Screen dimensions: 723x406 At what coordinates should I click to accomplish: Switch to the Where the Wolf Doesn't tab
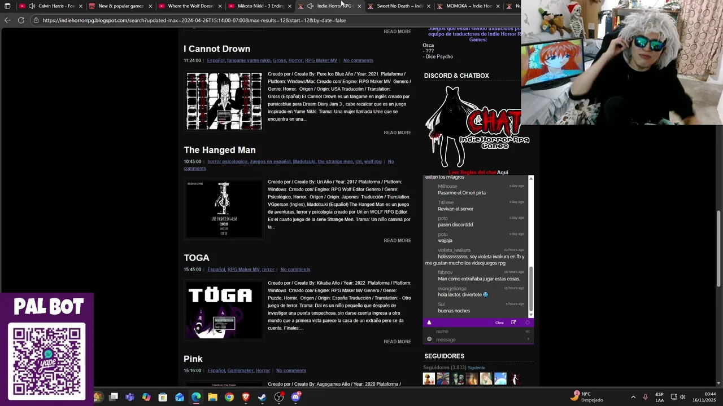(191, 6)
